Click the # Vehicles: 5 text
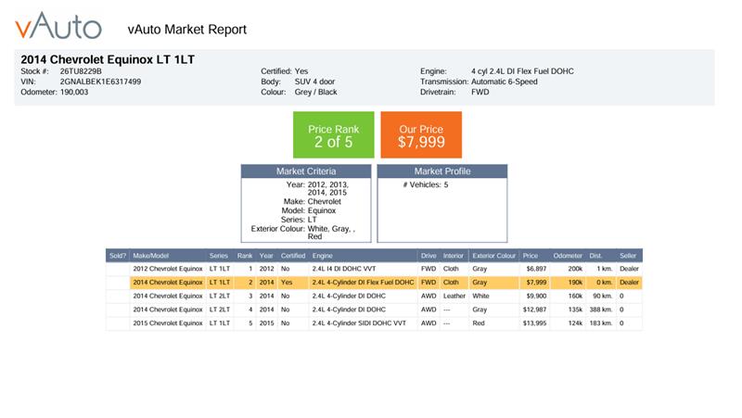 [426, 184]
